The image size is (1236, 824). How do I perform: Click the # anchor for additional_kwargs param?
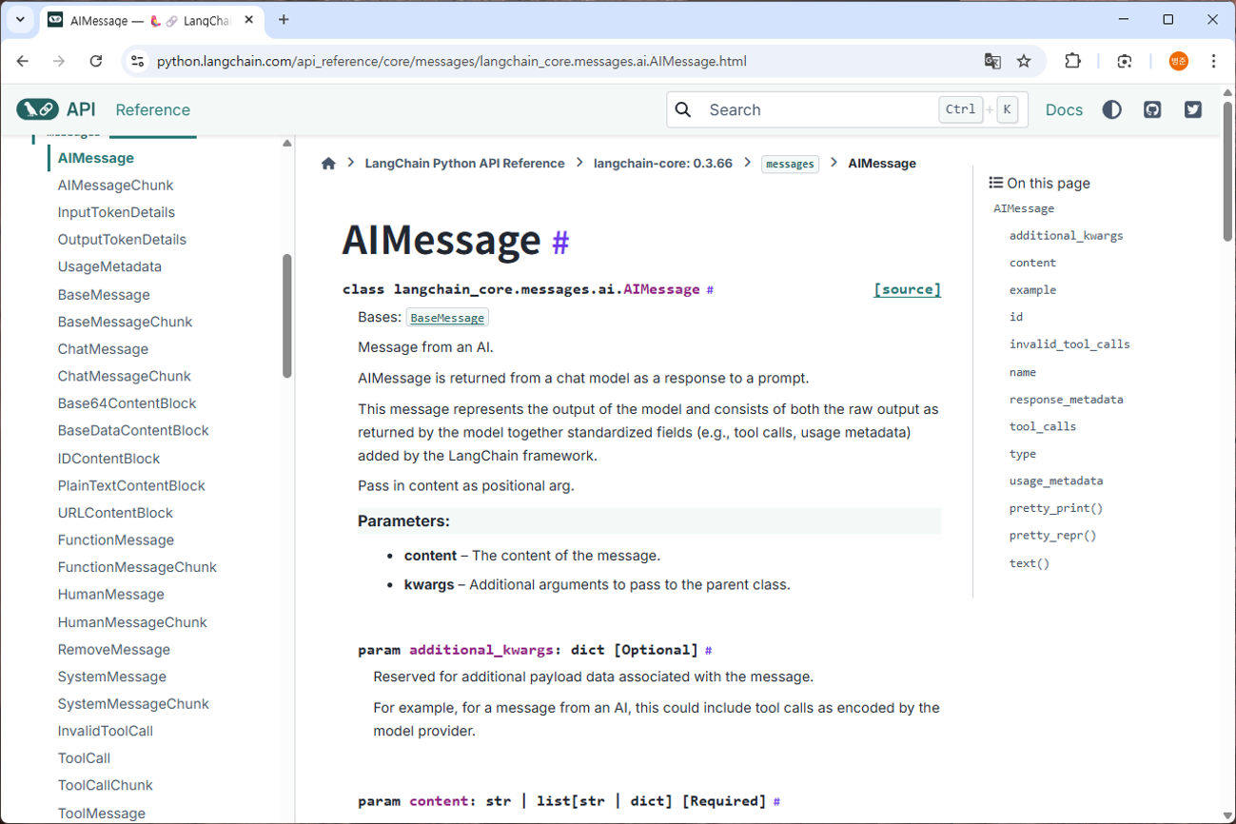pyautogui.click(x=708, y=651)
